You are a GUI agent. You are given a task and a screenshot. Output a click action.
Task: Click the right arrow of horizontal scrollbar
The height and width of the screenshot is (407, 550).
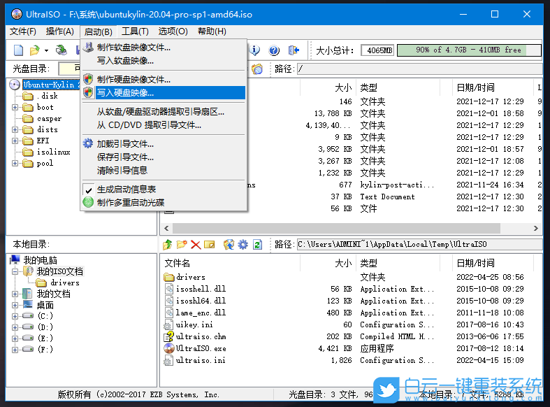coord(535,228)
